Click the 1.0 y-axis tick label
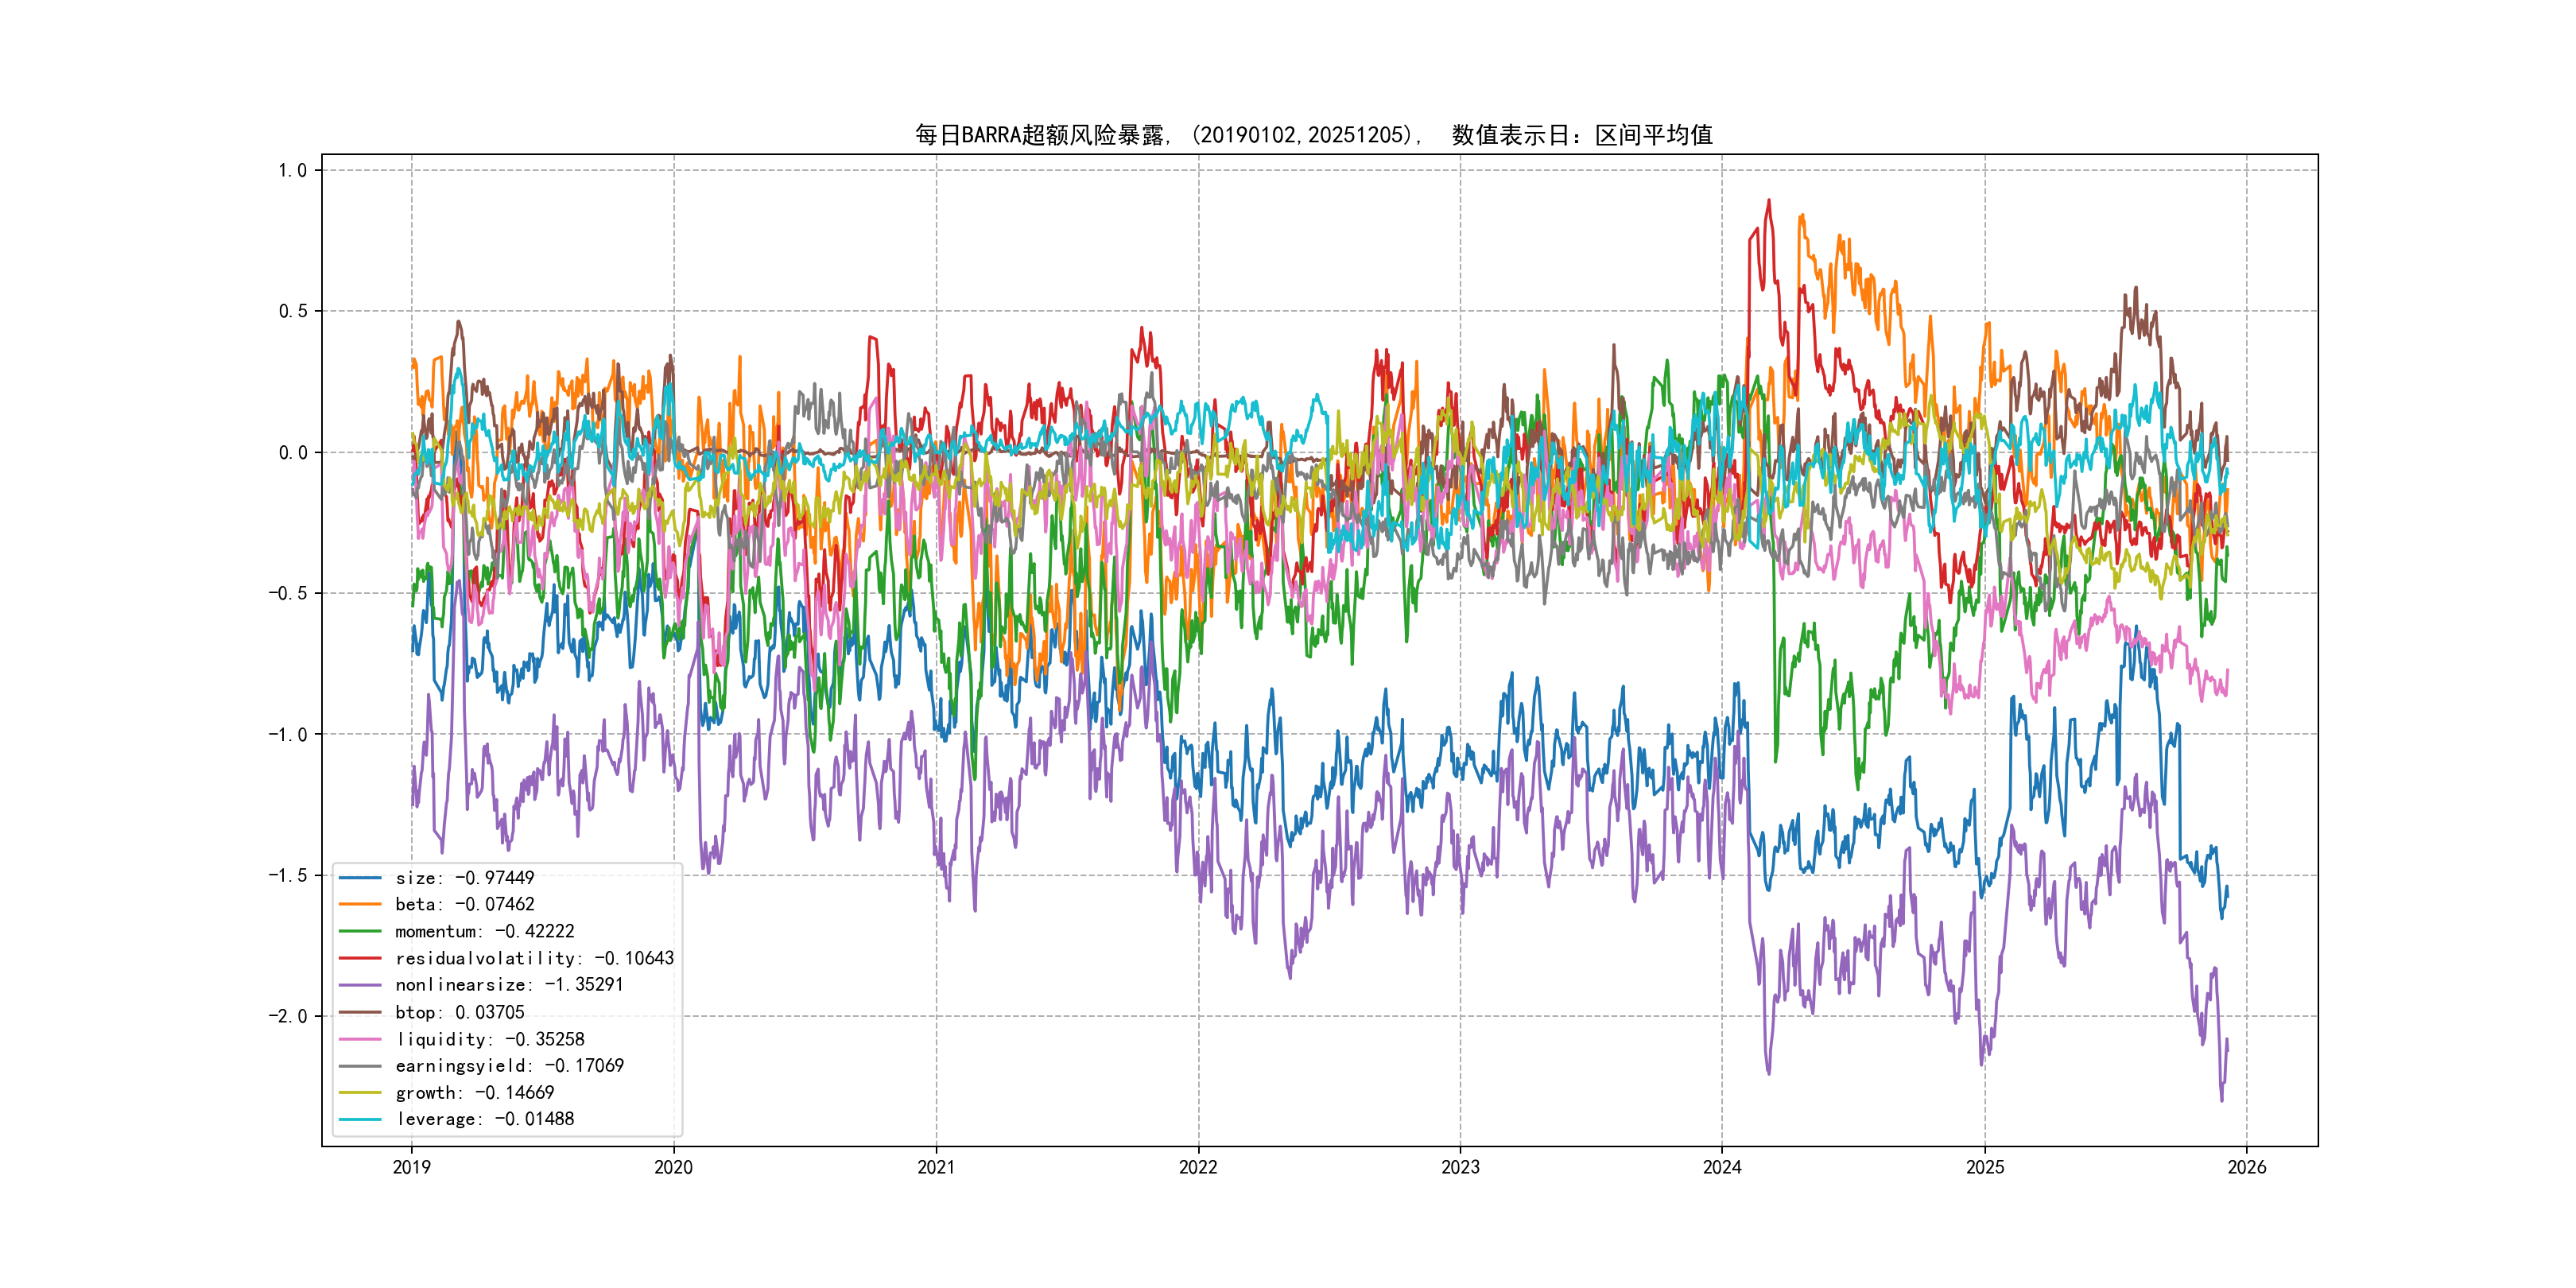The image size is (2576, 1288). point(292,170)
